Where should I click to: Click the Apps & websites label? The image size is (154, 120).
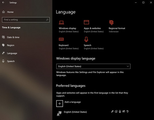click(92, 28)
